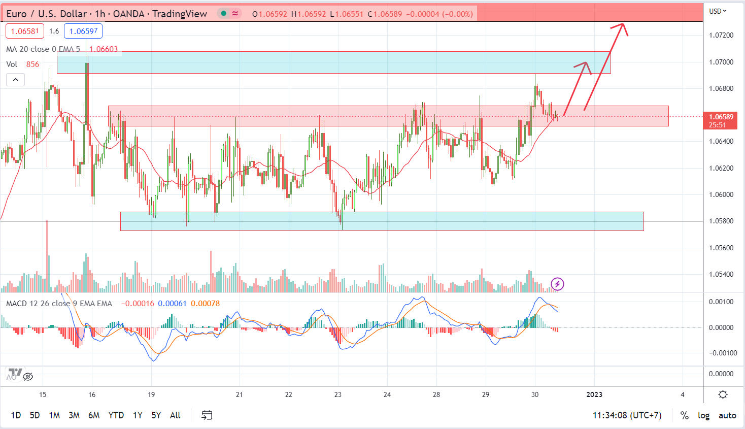Image resolution: width=745 pixels, height=429 pixels.
Task: Click the MACD line value 0.00061
Action: point(172,304)
